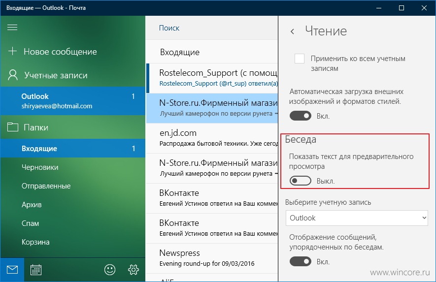This screenshot has width=436, height=282.
Task: Open the second N-Store.ru email below en.jd.com
Action: 212,168
